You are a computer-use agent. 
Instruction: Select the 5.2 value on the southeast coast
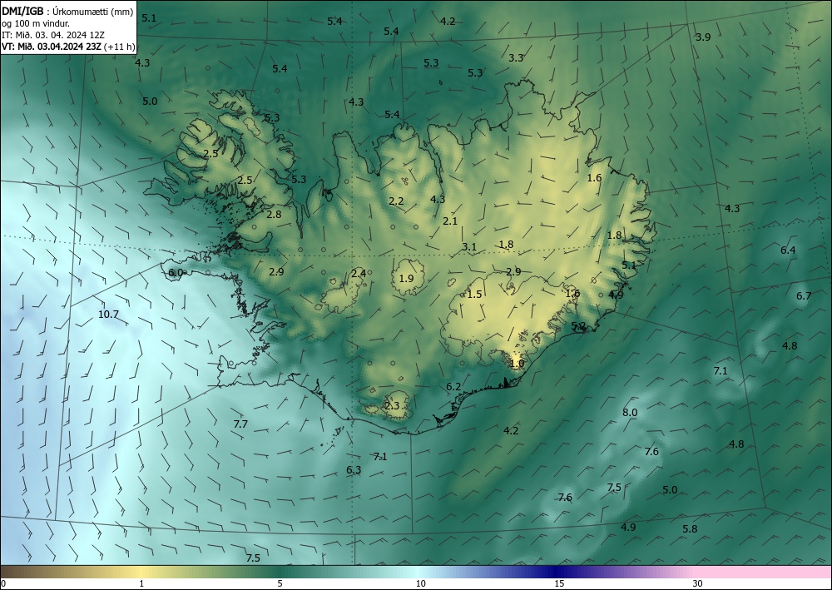click(x=578, y=326)
